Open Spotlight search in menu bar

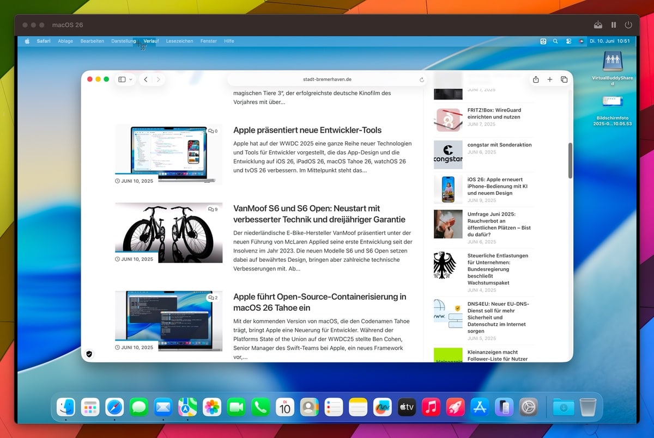click(x=555, y=41)
